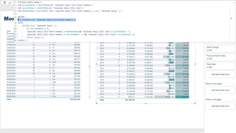The image size is (236, 133).
Task: Click the $35,340,145 total in the daily table
Action: click(x=75, y=99)
